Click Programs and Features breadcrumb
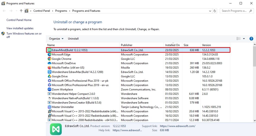256x136 pixels. [x=86, y=11]
